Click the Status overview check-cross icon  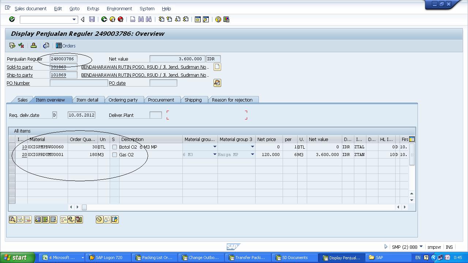click(x=21, y=46)
